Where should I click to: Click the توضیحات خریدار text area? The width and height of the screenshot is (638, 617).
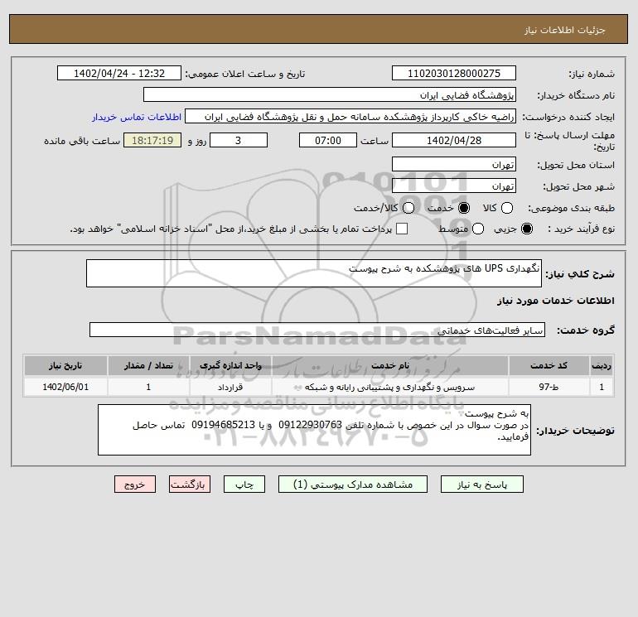pyautogui.click(x=314, y=430)
